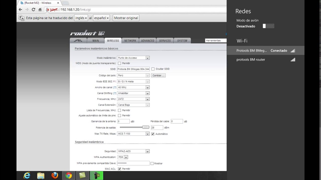Click the Mostrar original button
Image resolution: width=321 pixels, height=180 pixels.
pos(126,18)
